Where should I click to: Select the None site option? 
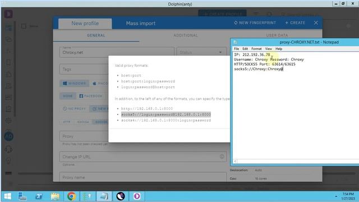tap(68, 96)
